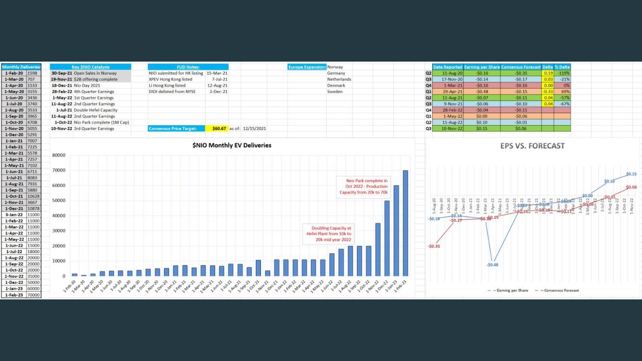Click the EPS VS. FORECAST chart title
This screenshot has width=642, height=361.
[x=533, y=145]
